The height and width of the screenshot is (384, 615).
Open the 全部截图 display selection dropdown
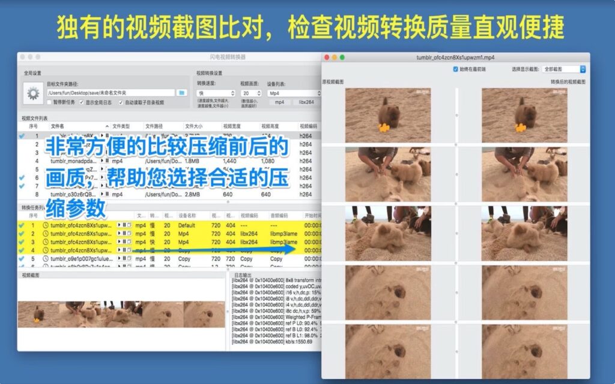tap(564, 69)
